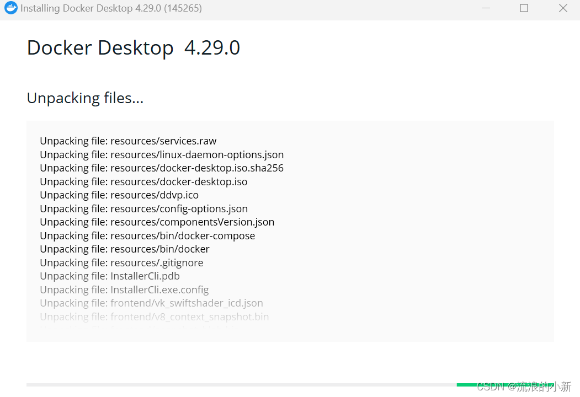
Task: Select the InstallerCli.pdb log line
Action: point(110,276)
